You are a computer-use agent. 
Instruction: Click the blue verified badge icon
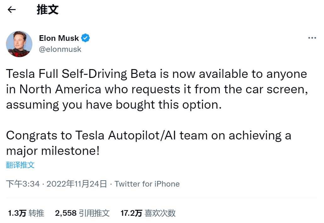tap(85, 38)
